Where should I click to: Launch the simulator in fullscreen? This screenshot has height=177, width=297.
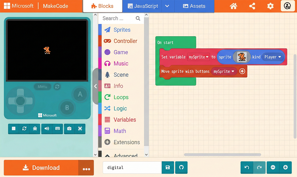pyautogui.click(x=80, y=128)
